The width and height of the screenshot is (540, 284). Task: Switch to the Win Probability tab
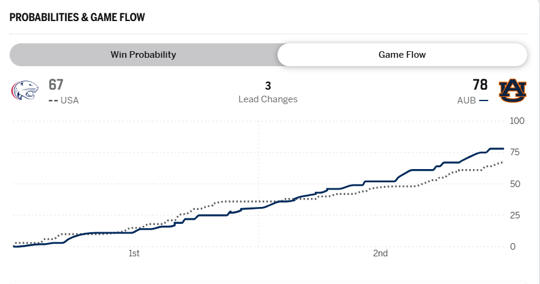143,55
